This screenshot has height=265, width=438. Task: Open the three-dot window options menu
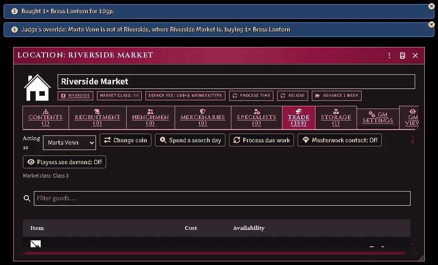pos(389,56)
